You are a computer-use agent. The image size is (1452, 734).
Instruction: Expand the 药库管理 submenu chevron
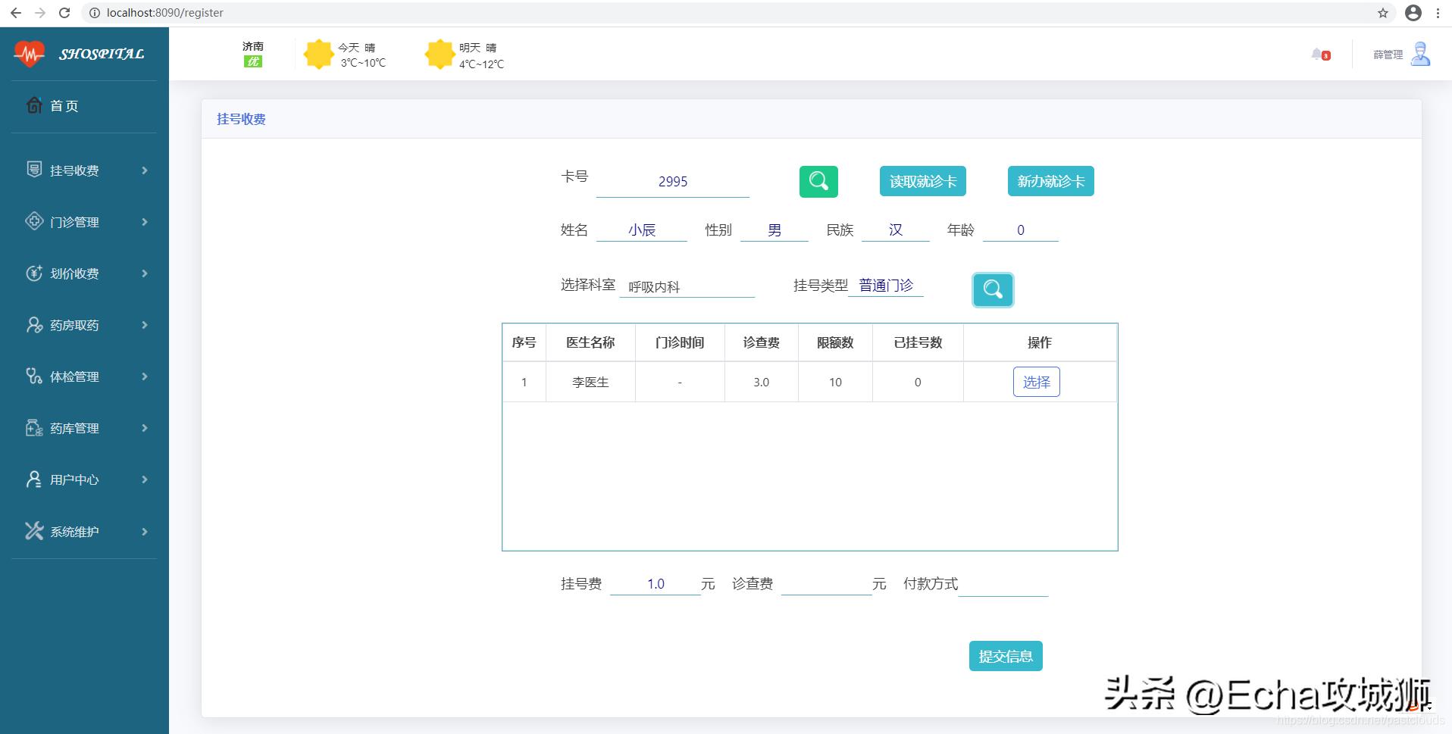point(144,428)
